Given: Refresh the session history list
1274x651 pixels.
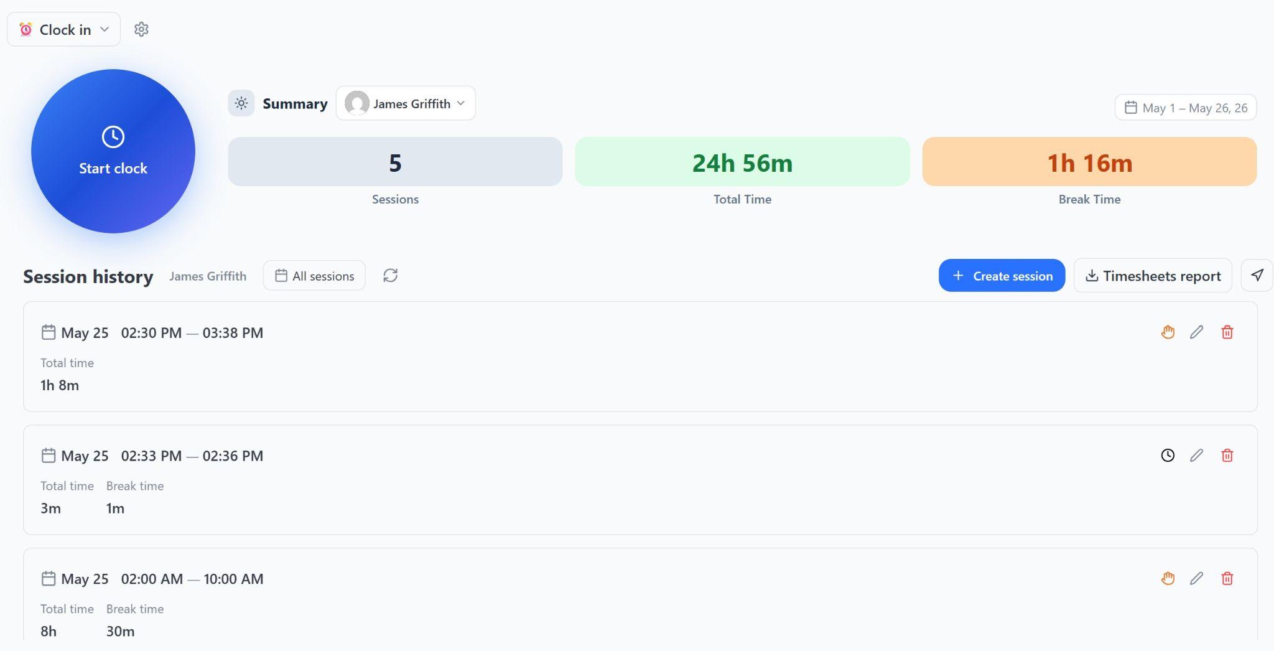Looking at the screenshot, I should click(x=391, y=276).
